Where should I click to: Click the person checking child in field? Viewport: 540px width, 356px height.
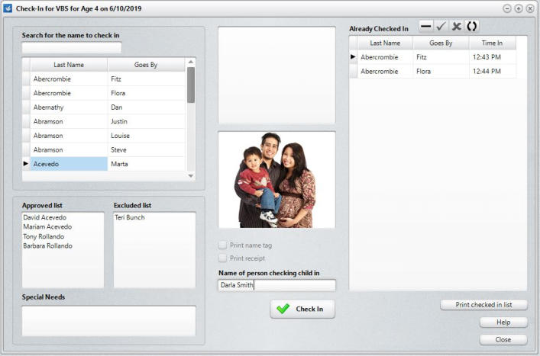277,285
